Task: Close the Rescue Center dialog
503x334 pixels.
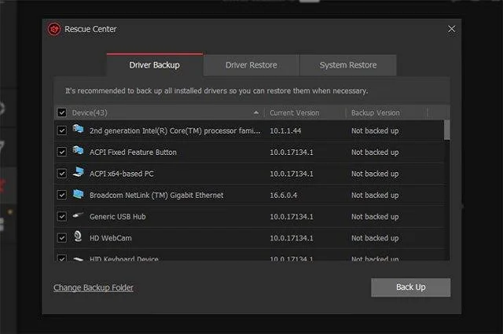Action: [x=451, y=29]
